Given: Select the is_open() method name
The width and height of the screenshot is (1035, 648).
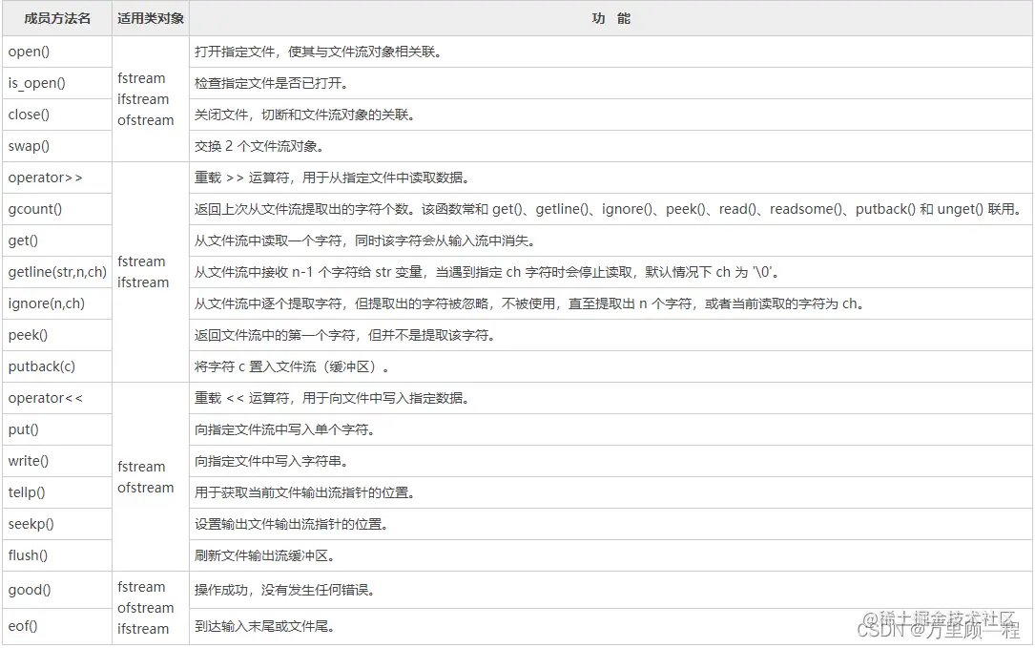Looking at the screenshot, I should (36, 83).
